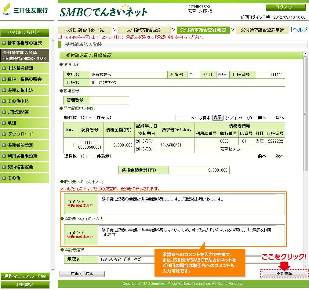Click 支払期日 value 2013/08/11
Image resolution: width=309 pixels, height=290 pixels.
click(x=146, y=149)
